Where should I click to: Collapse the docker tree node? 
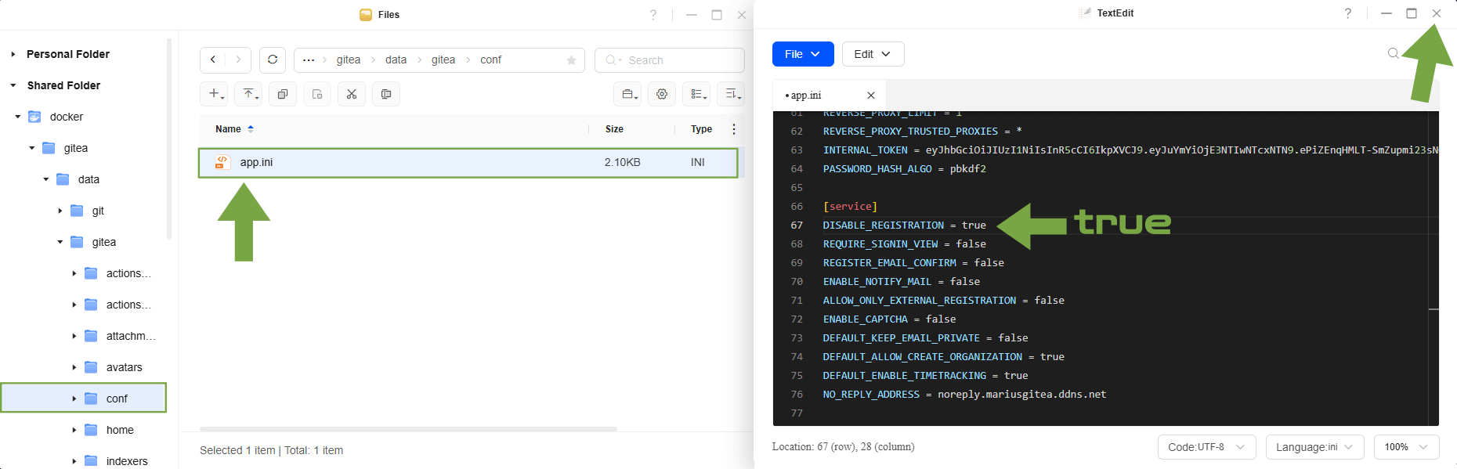[17, 117]
